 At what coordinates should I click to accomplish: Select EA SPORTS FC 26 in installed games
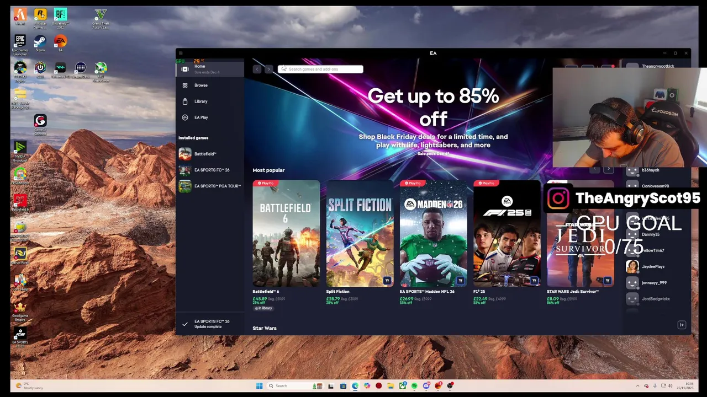[x=210, y=170]
